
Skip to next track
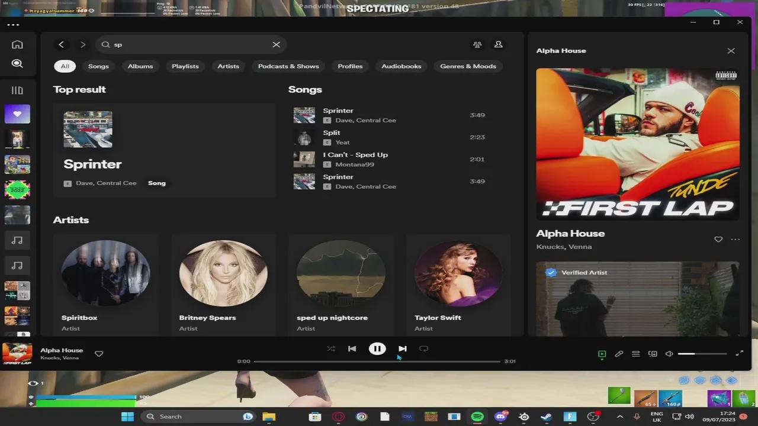point(403,348)
